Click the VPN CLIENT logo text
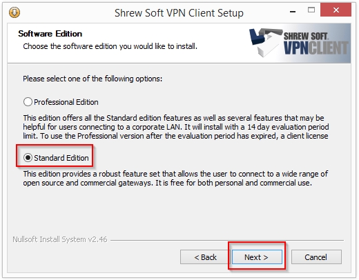The width and height of the screenshot is (359, 280). coord(316,48)
